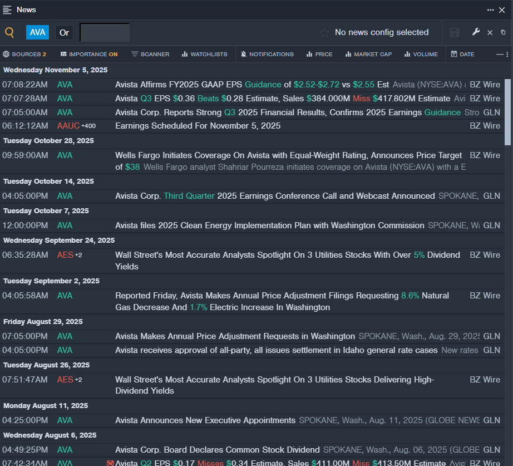Open the wrench settings icon
513x466 pixels.
(x=476, y=32)
